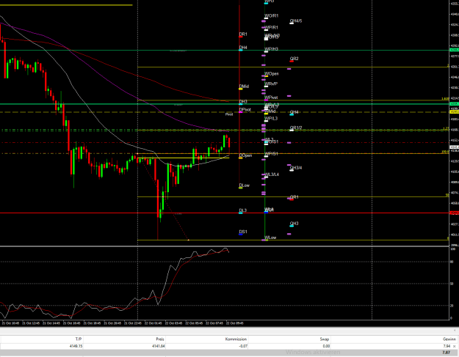This screenshot has height=357, width=459.
Task: Sort trades by the T/P column
Action: pyautogui.click(x=79, y=339)
